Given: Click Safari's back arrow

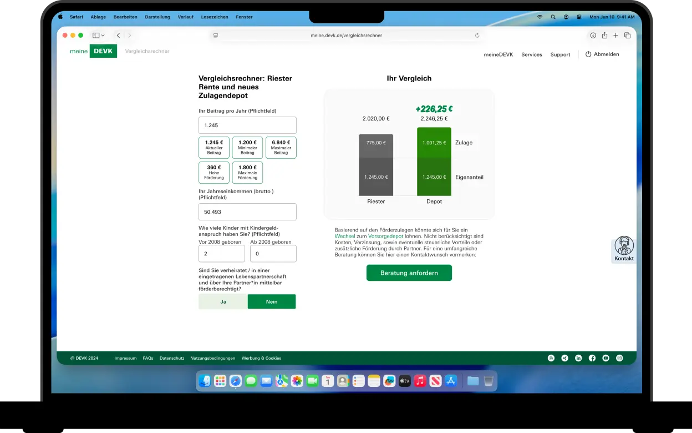Looking at the screenshot, I should coord(118,36).
